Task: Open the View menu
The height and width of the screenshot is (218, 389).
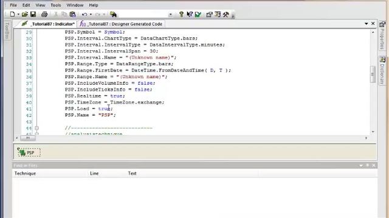Action: click(x=40, y=5)
